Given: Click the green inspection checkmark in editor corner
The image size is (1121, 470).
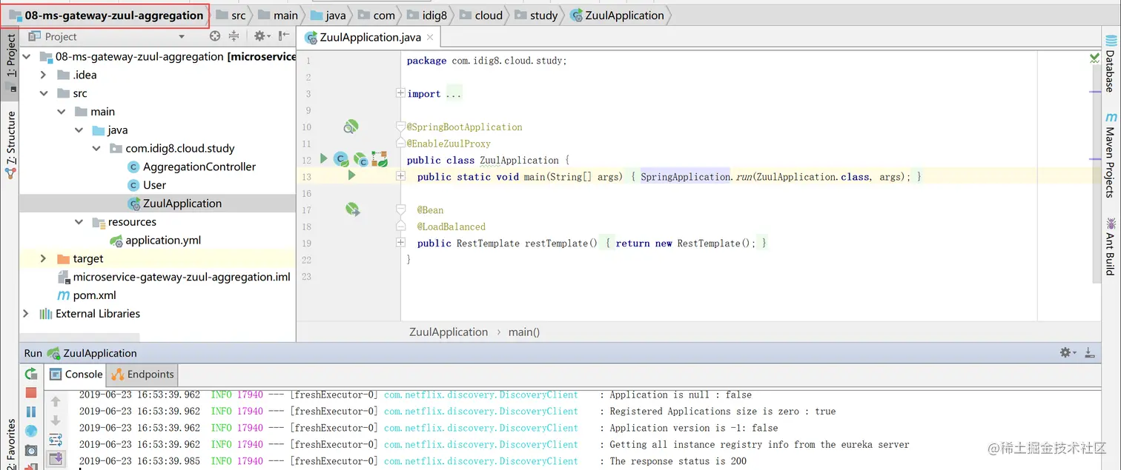Looking at the screenshot, I should (x=1094, y=57).
